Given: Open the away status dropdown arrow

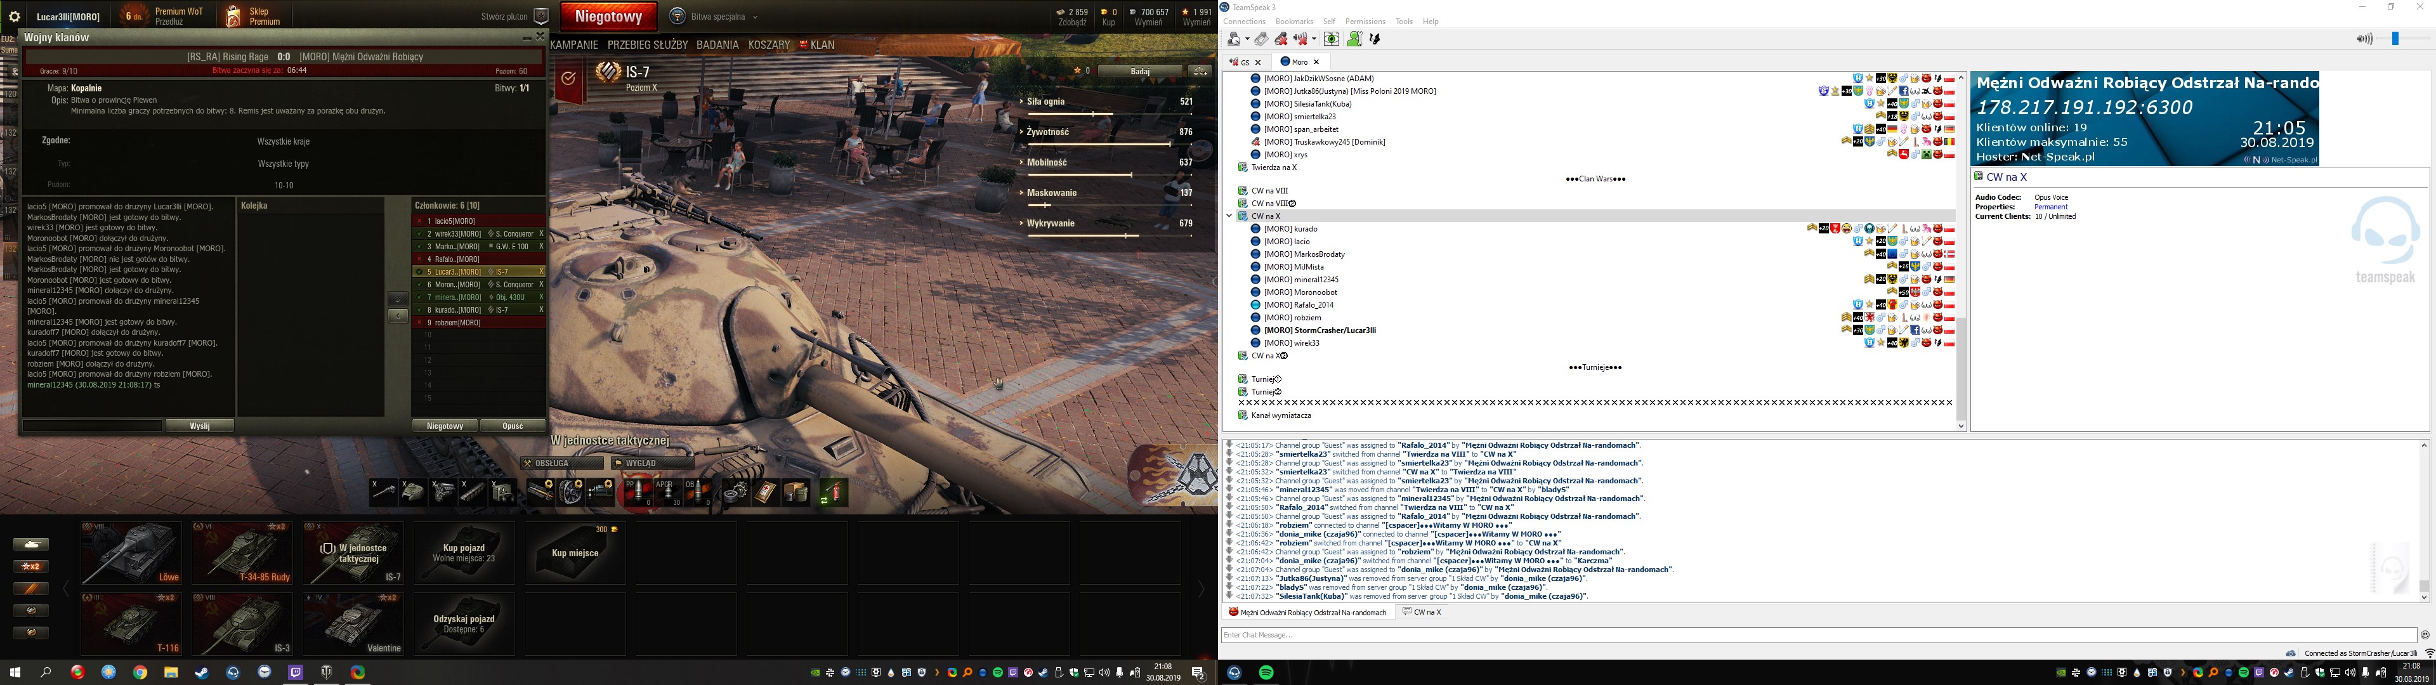Looking at the screenshot, I should tap(1248, 40).
